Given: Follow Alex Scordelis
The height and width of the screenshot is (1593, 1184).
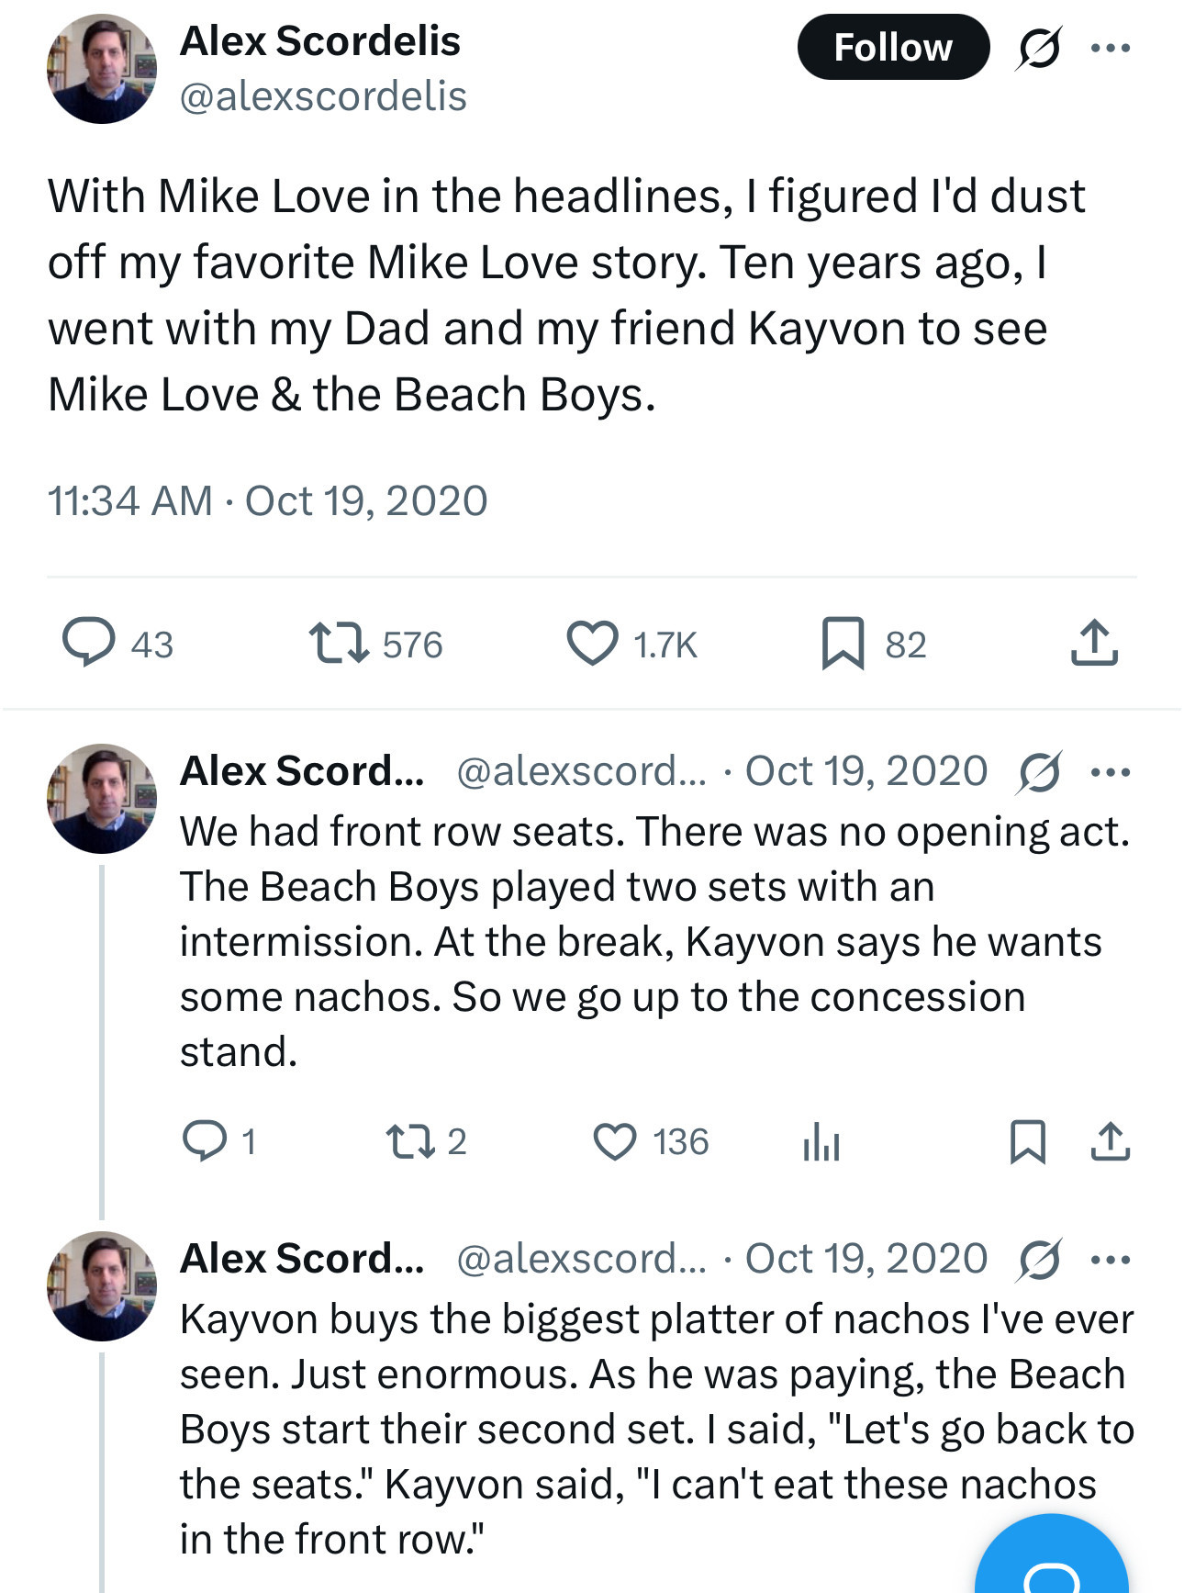Looking at the screenshot, I should (x=893, y=47).
